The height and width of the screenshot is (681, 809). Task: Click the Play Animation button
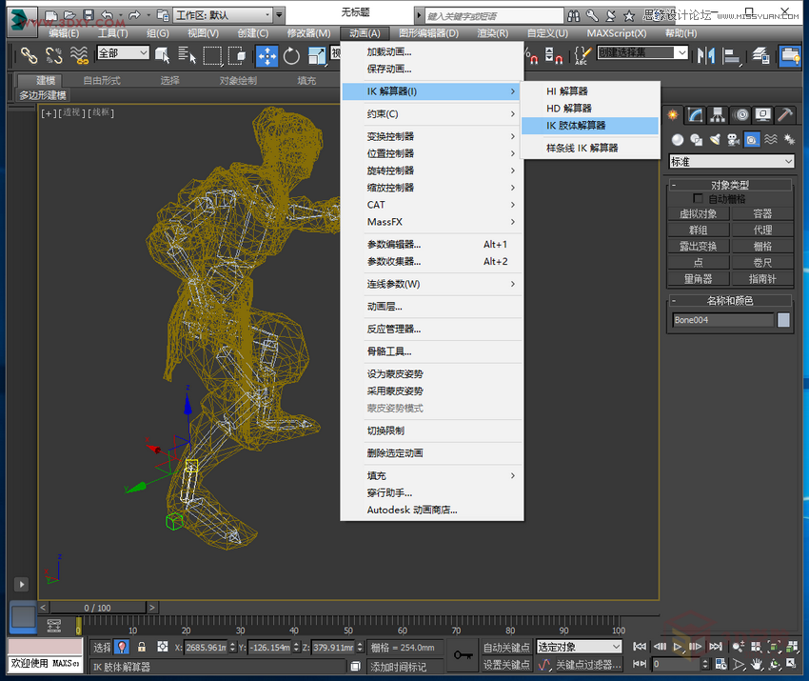coord(678,647)
